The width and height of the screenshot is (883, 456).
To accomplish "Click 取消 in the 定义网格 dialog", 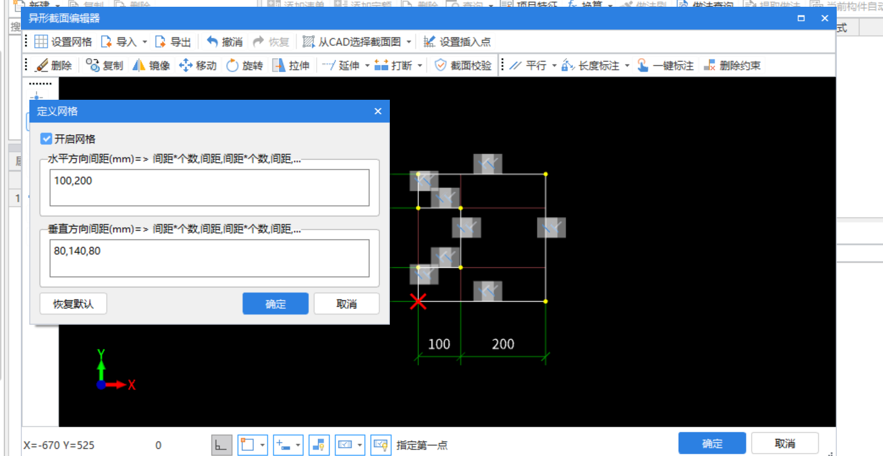I will 346,304.
